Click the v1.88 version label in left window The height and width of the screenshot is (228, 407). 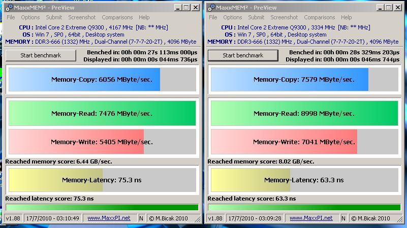tap(13, 218)
